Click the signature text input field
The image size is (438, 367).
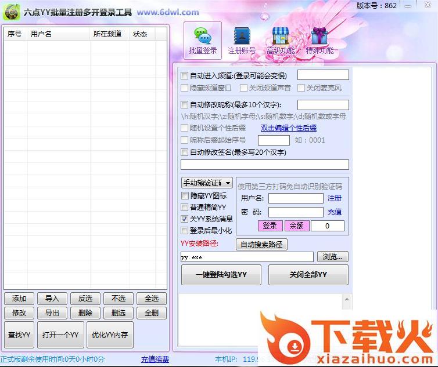pos(265,165)
